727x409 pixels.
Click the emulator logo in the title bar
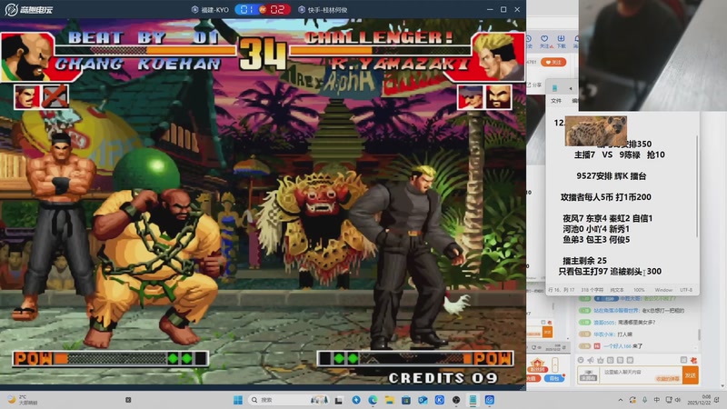click(x=28, y=9)
